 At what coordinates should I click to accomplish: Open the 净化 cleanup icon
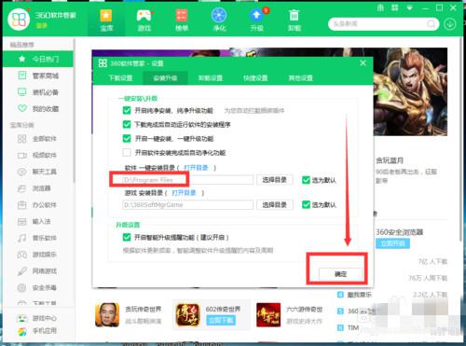[x=219, y=21]
